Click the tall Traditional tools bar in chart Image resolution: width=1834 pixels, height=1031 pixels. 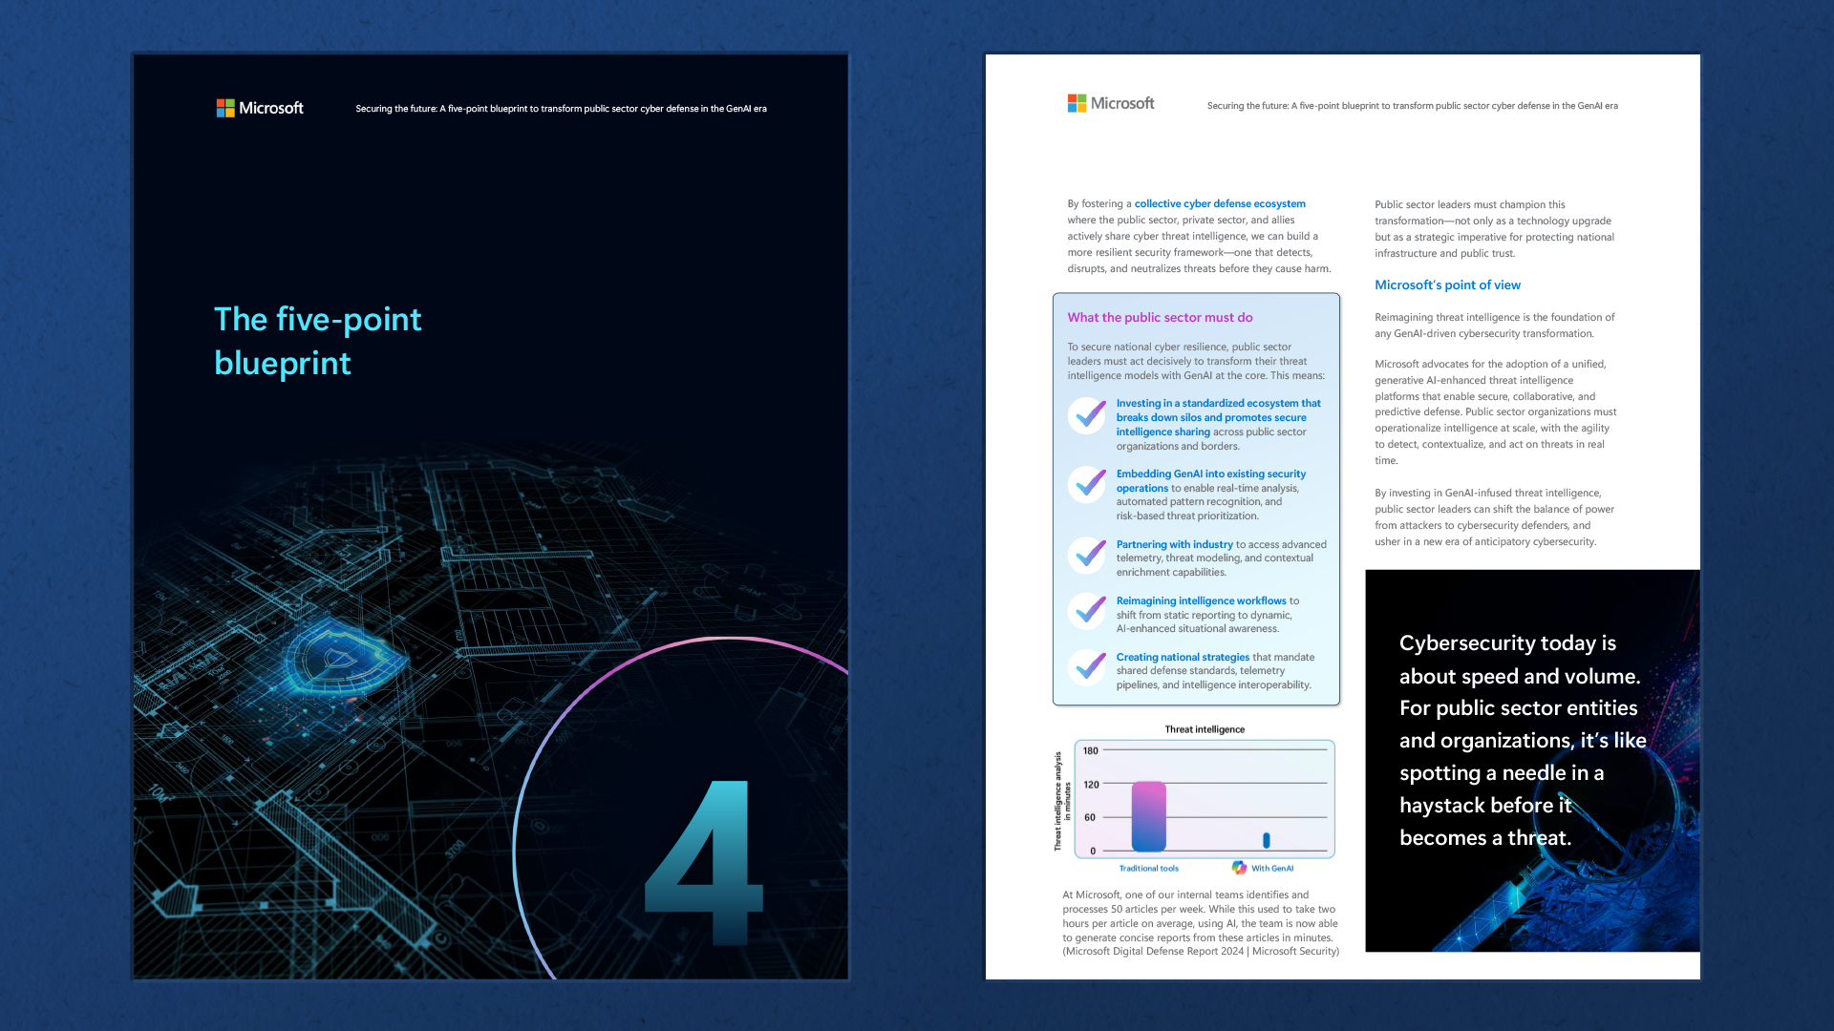[1148, 816]
